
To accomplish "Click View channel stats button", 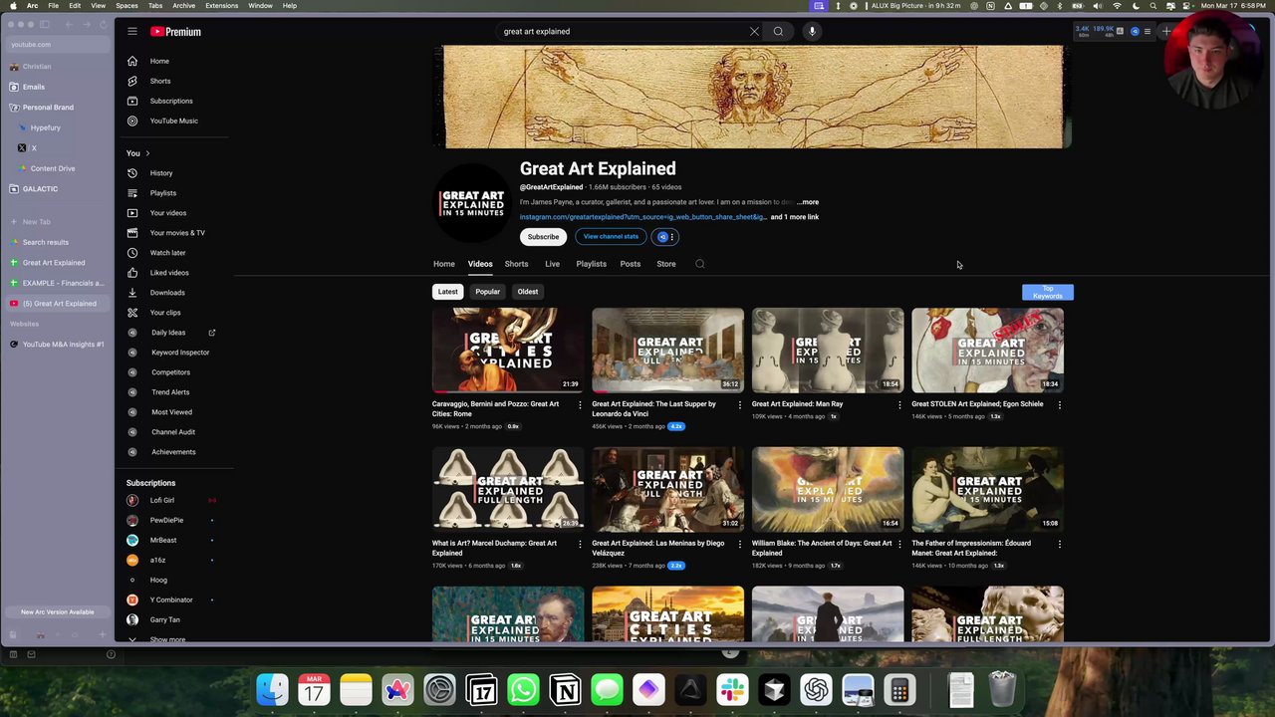I will (x=611, y=237).
